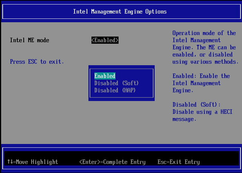Screen dimensions: 242x173
Task: Click 'using various methods.' help text line
Action: click(x=205, y=62)
